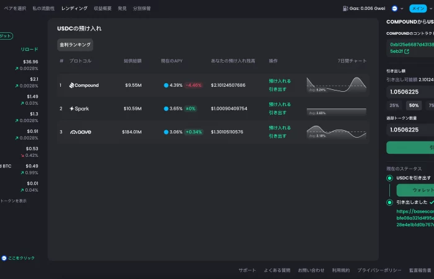The image size is (434, 279).
Task: Click the Spark protocol logo
Action: [79, 108]
